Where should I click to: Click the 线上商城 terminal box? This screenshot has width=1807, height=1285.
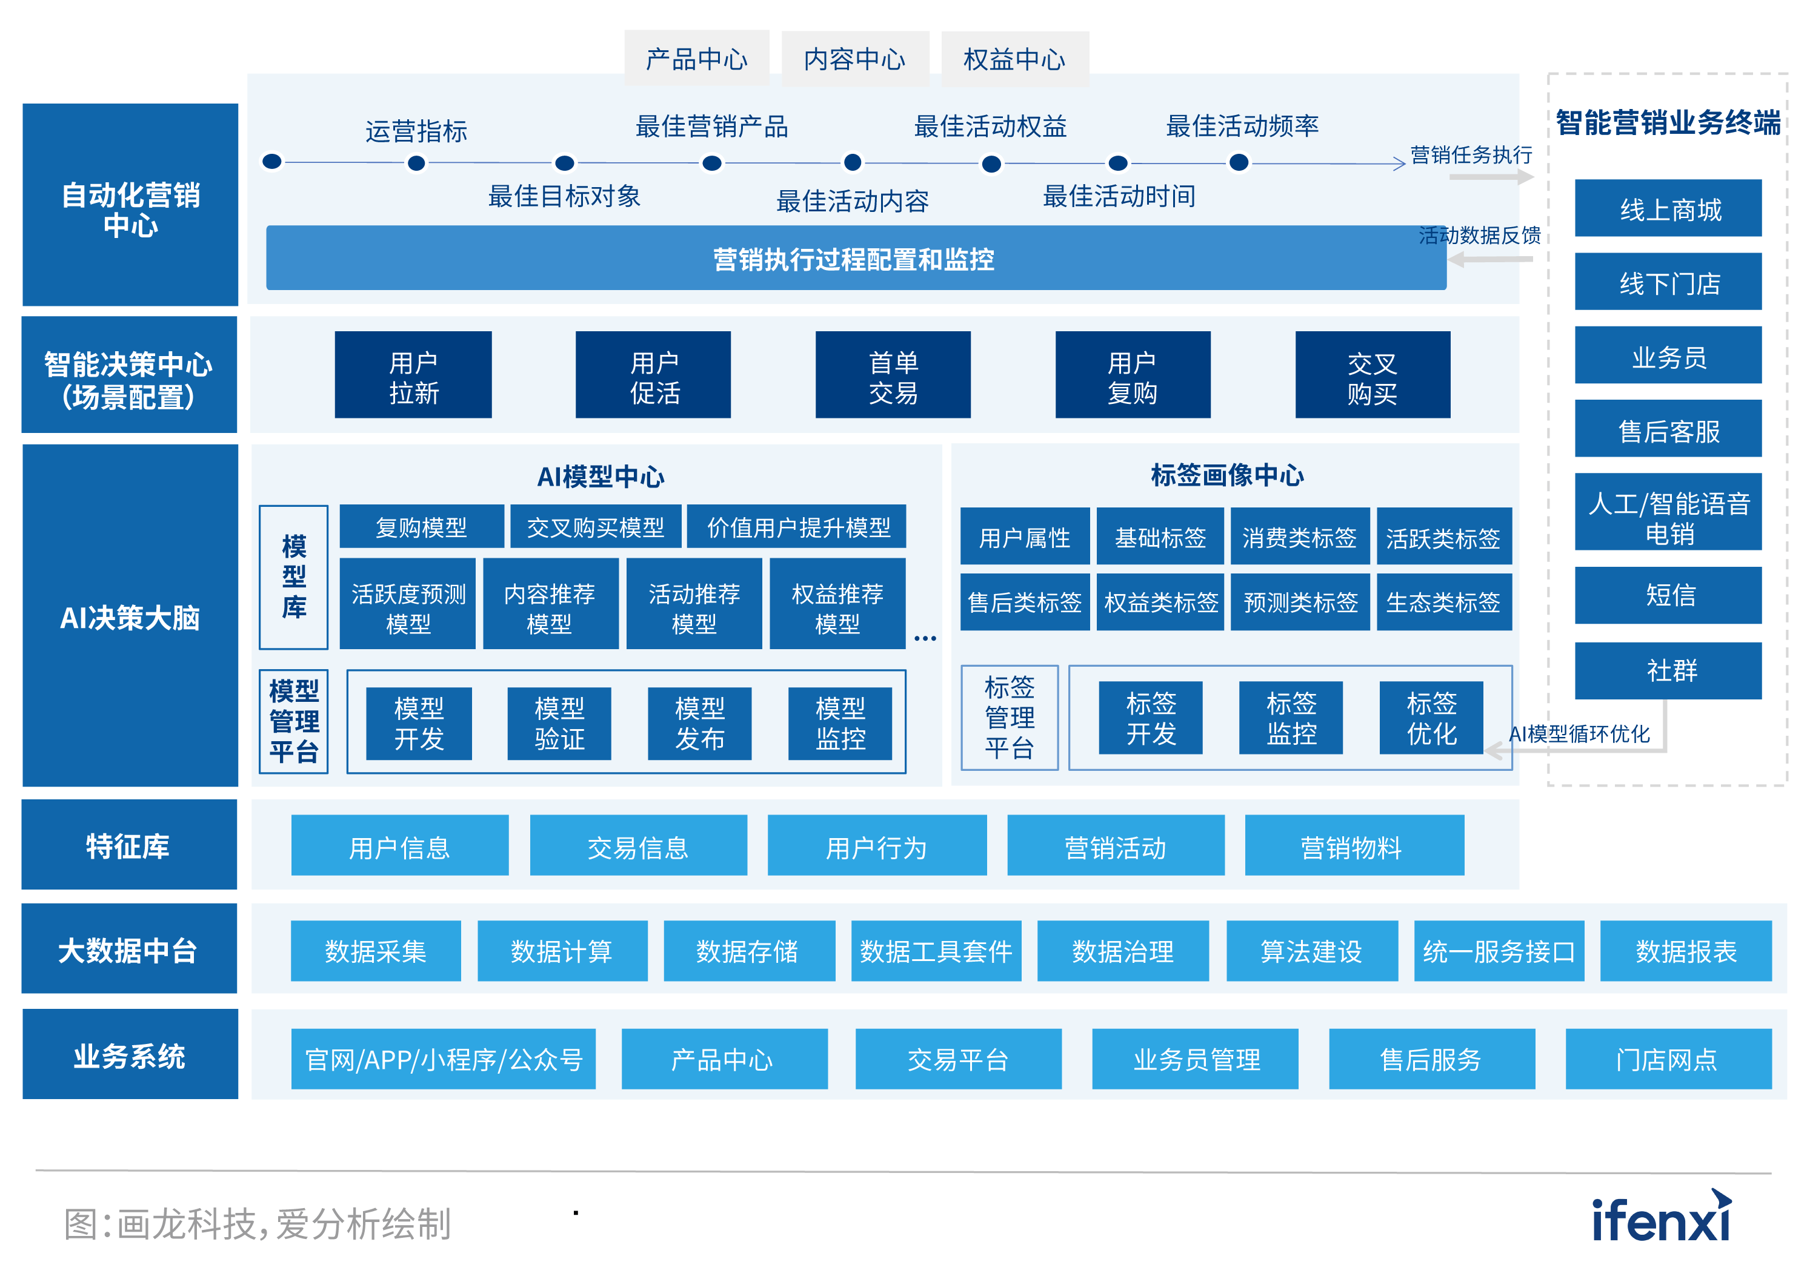point(1668,207)
